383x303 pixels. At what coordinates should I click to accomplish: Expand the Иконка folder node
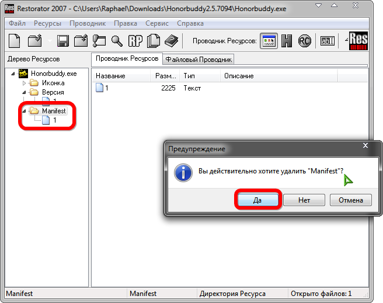point(24,83)
